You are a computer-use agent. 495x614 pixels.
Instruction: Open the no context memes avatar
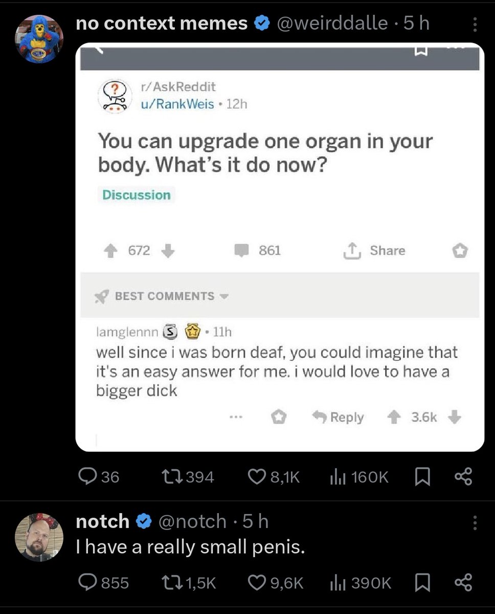click(39, 39)
